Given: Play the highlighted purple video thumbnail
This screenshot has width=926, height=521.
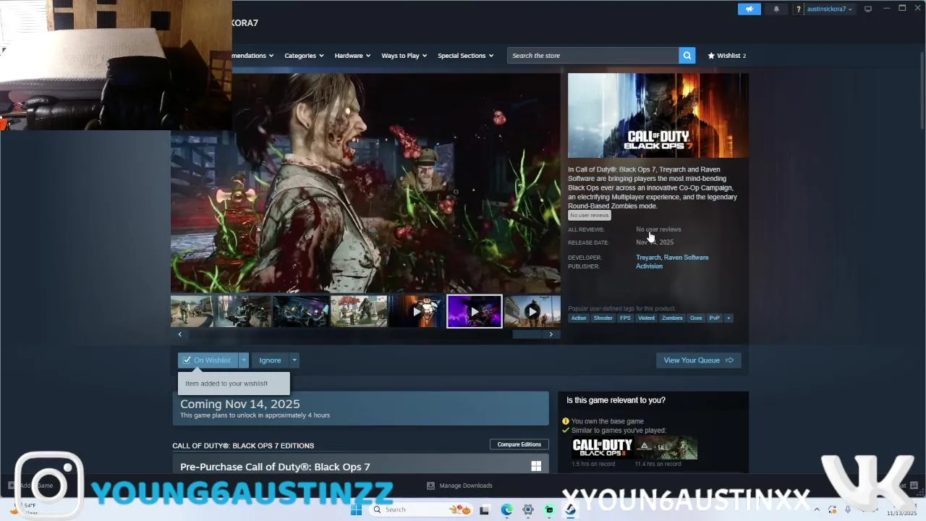Looking at the screenshot, I should 475,312.
